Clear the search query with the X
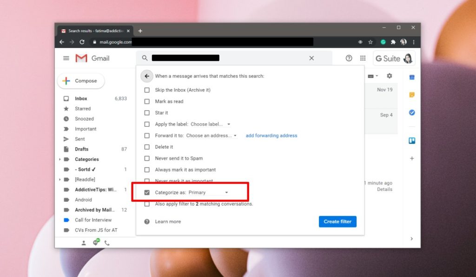The image size is (476, 277). click(x=311, y=58)
